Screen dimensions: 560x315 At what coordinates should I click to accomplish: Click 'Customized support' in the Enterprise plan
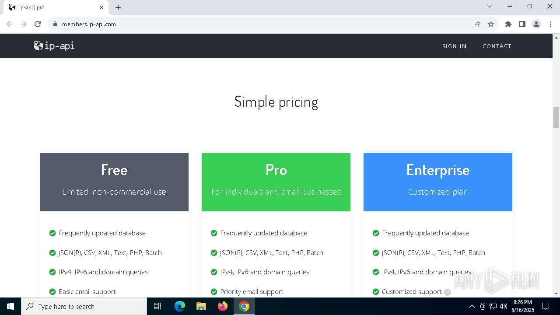click(x=412, y=291)
